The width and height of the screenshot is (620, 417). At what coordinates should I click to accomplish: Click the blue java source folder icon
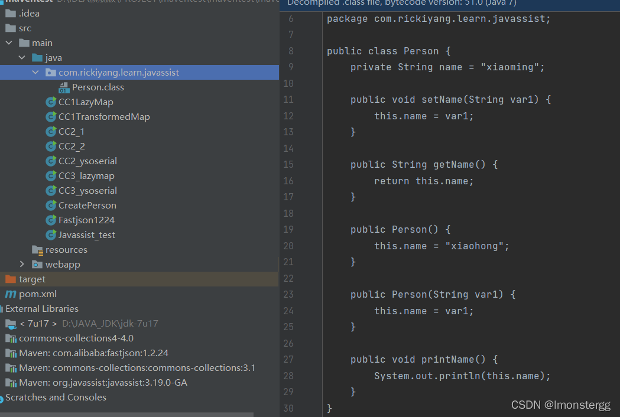point(37,58)
